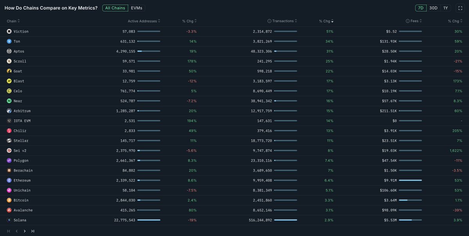469x236 pixels.
Task: Select the All Chains filter
Action: click(115, 8)
